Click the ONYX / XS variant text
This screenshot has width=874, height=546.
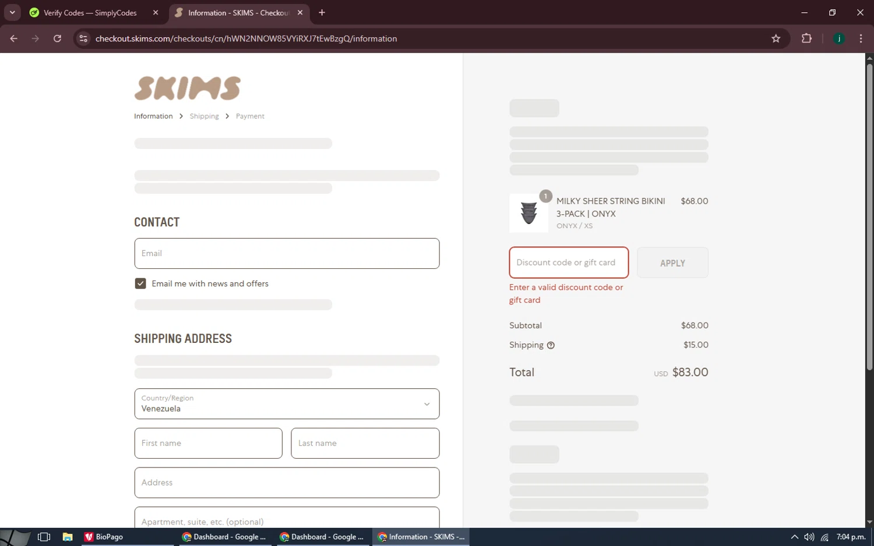(575, 226)
